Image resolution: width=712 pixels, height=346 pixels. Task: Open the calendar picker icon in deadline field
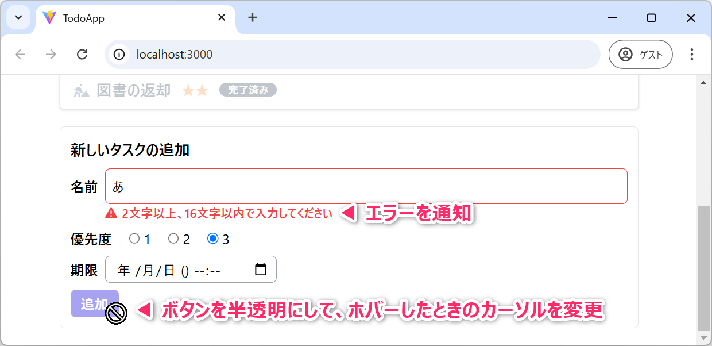261,270
